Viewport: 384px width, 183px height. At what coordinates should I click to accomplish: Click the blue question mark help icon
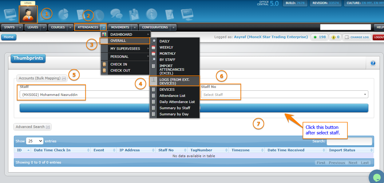tap(373, 63)
